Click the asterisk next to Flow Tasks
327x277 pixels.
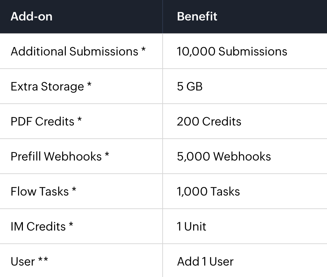click(74, 190)
